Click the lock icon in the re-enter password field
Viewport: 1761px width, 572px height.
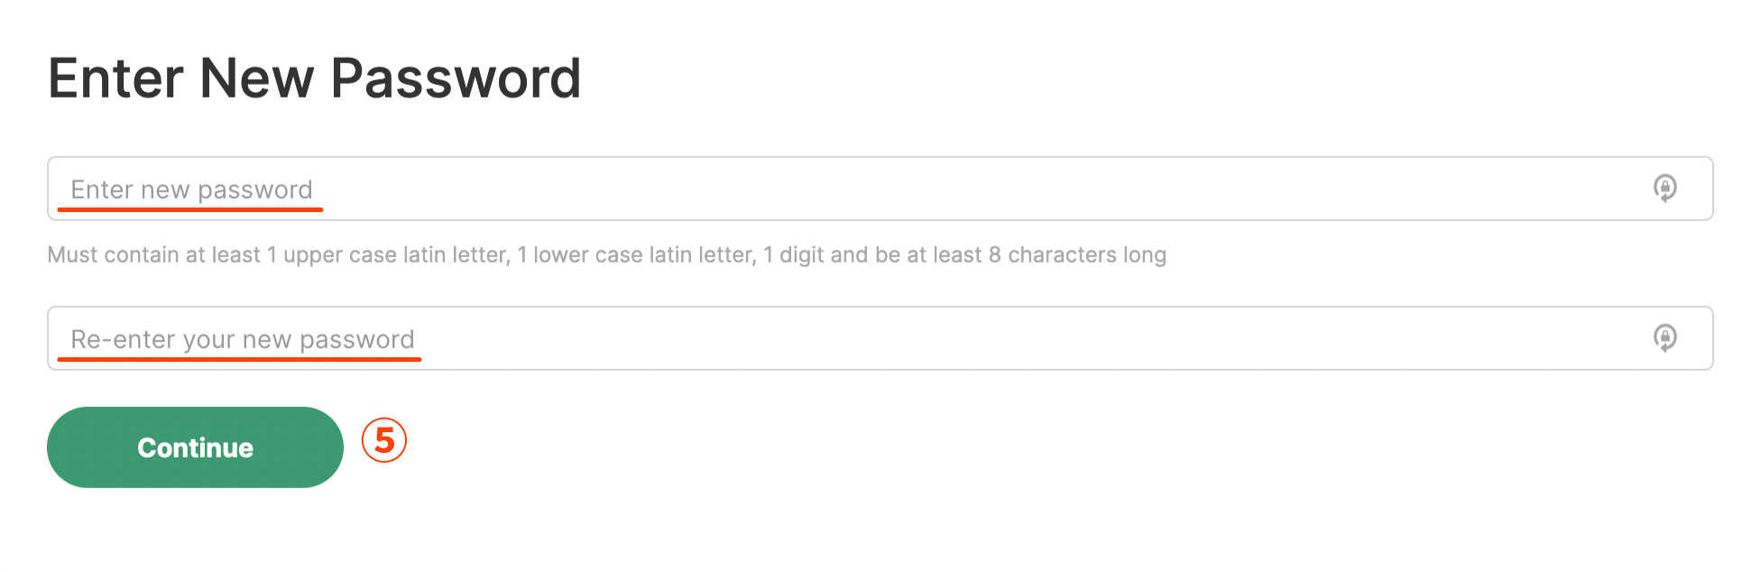point(1664,338)
